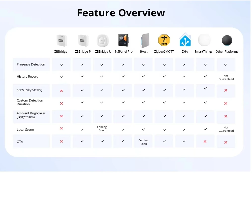The height and width of the screenshot is (203, 252).
Task: Click the Zigbee2MQTT column label
Action: pos(164,52)
